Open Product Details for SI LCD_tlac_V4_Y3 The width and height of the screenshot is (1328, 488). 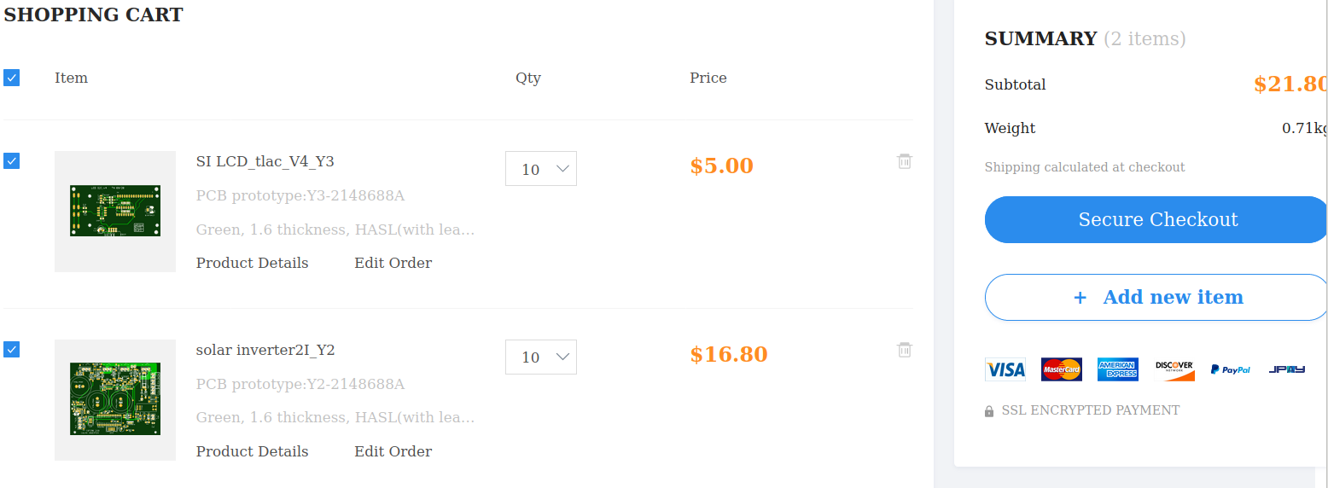(252, 263)
